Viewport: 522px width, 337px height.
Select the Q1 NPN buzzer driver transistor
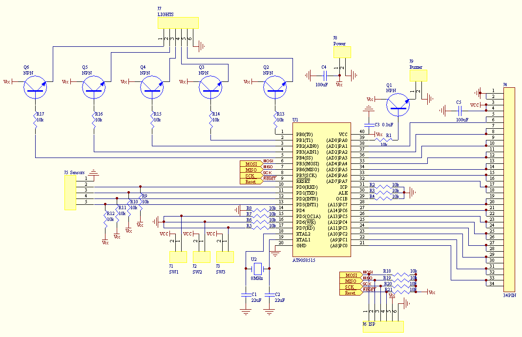398,105
